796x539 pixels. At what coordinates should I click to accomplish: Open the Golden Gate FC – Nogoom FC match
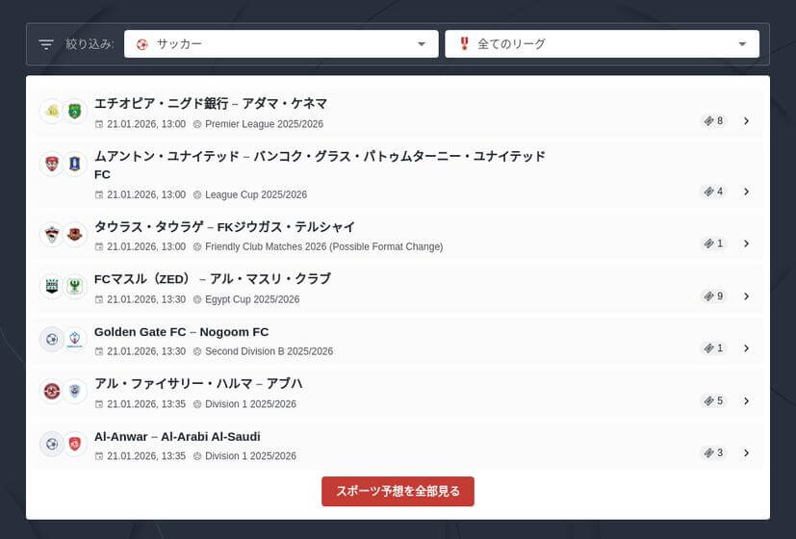(181, 332)
